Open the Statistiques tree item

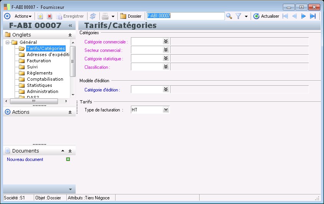pyautogui.click(x=40, y=85)
